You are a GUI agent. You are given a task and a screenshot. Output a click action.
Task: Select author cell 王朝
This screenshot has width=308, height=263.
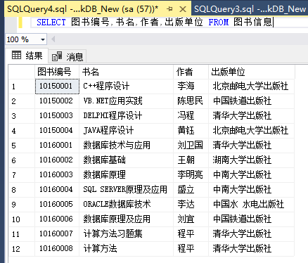[x=191, y=160]
